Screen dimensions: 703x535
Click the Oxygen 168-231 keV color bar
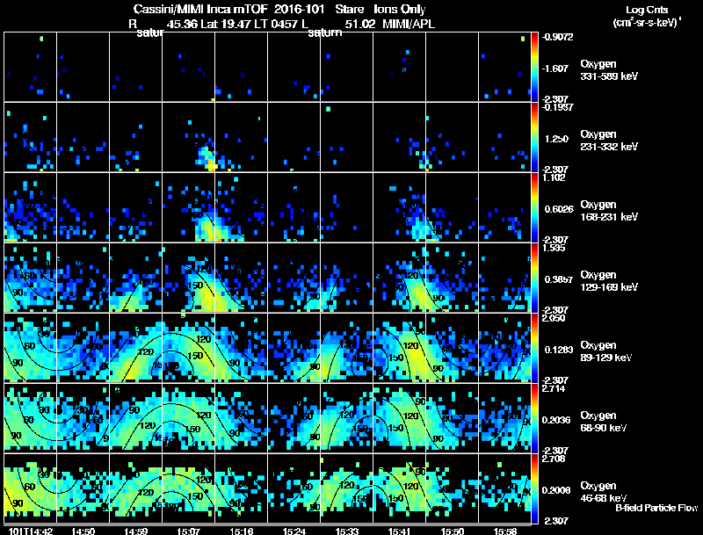click(x=534, y=207)
